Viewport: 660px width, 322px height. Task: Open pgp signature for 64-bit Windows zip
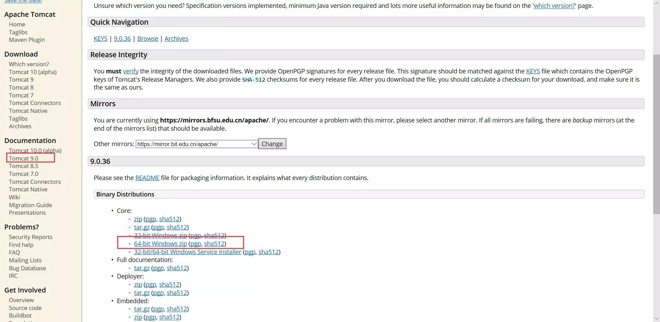click(196, 244)
